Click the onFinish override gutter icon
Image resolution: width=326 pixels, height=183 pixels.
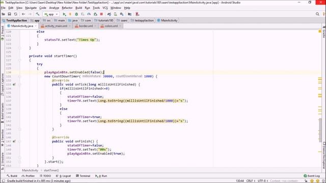(x=14, y=141)
